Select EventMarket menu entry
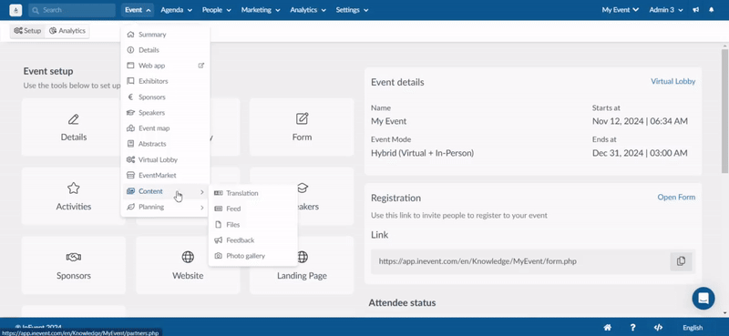 point(165,175)
